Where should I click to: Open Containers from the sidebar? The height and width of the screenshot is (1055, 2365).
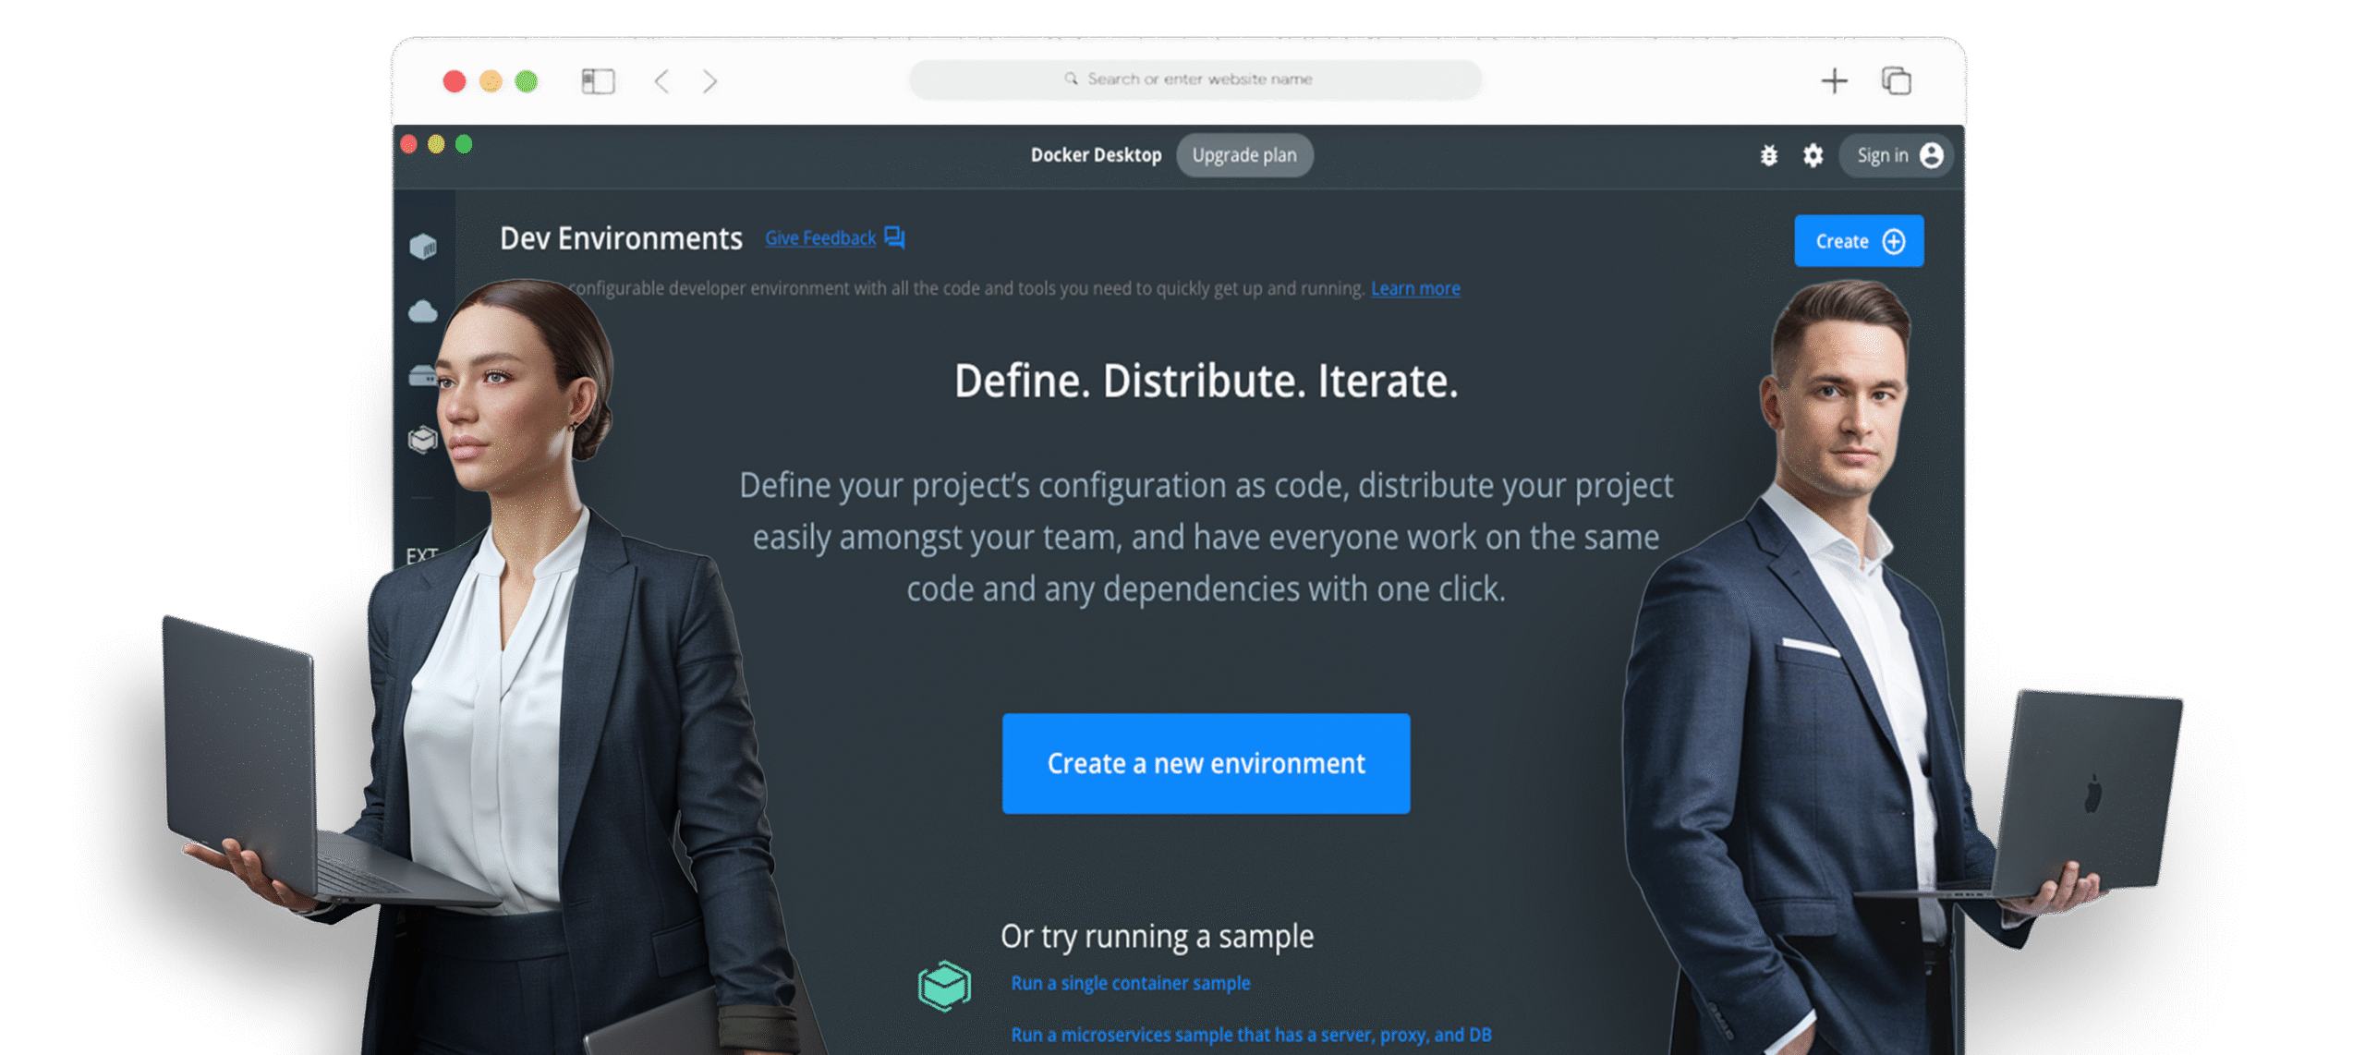[x=423, y=247]
